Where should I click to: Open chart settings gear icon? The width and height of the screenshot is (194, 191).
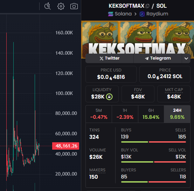click(x=61, y=6)
